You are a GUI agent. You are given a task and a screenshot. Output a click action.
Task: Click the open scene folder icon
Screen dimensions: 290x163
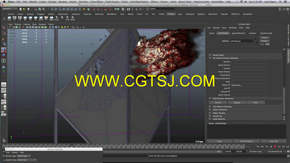click(24, 9)
